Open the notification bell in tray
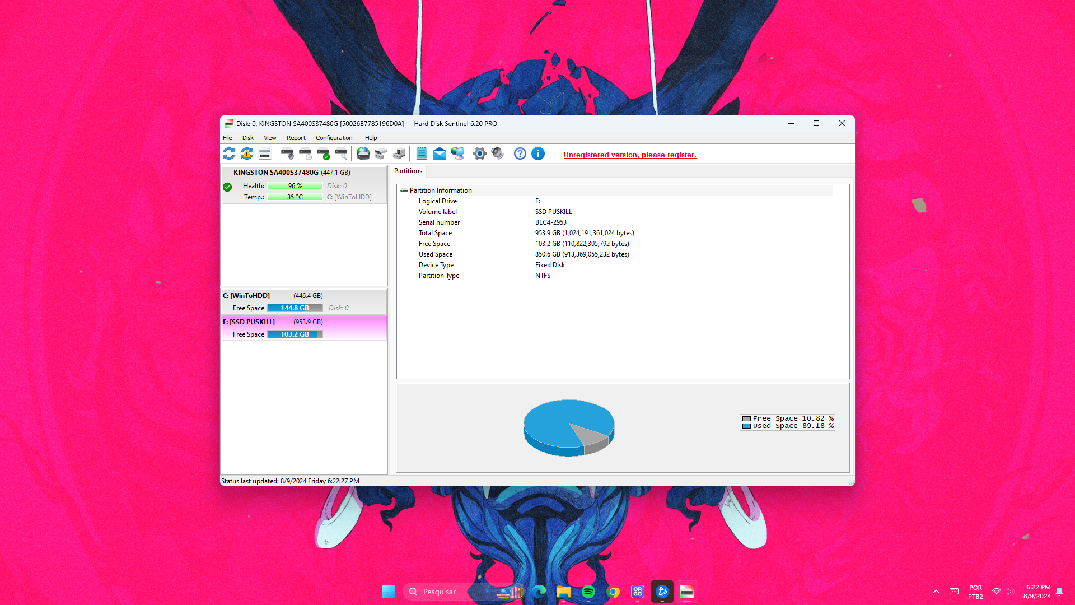This screenshot has height=605, width=1075. click(x=1059, y=592)
